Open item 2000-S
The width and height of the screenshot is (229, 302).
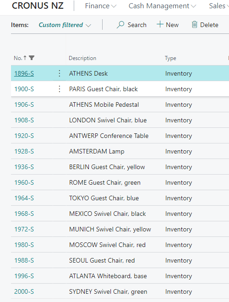(x=24, y=292)
